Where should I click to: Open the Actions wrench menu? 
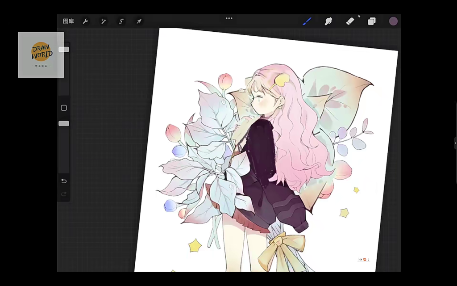pos(85,21)
